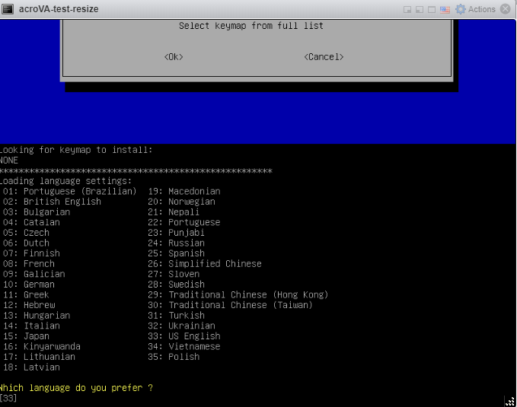Click language entry 17: Lithuanian

tap(39, 357)
